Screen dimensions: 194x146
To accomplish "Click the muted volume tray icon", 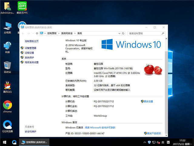I will (158, 142).
